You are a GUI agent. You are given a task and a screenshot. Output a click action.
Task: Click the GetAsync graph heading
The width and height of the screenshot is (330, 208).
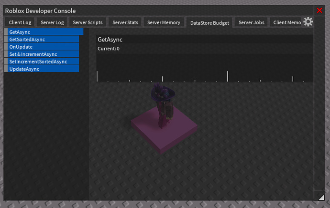pyautogui.click(x=110, y=40)
